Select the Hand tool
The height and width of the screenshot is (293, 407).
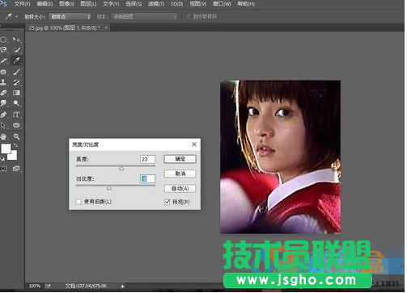pos(3,136)
